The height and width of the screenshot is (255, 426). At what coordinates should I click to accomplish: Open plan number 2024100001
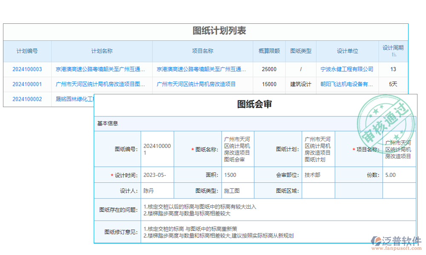click(27, 84)
